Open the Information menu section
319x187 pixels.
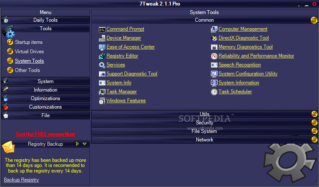tap(46, 90)
